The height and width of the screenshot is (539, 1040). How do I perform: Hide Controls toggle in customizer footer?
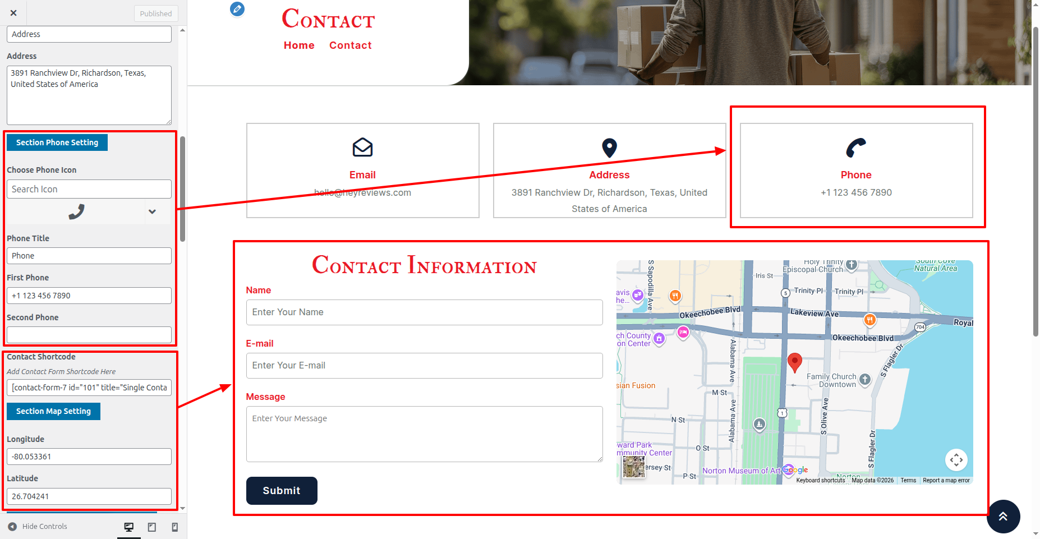point(38,527)
